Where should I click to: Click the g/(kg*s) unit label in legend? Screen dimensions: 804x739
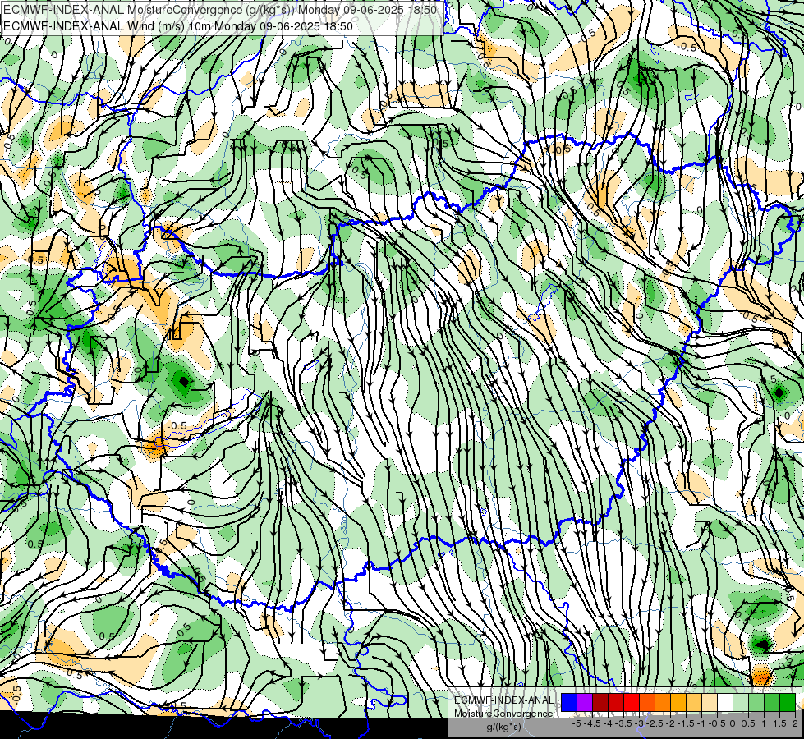[503, 728]
